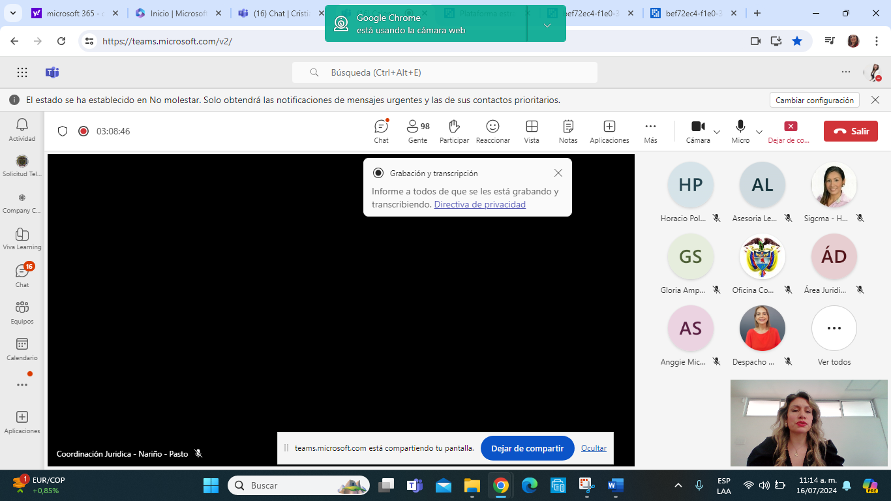Close the Grabación y transcripción popup

click(x=558, y=173)
